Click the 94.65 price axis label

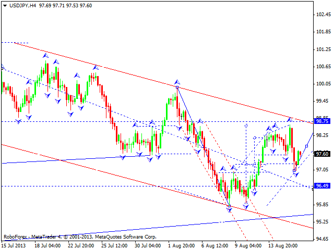coord(324,239)
